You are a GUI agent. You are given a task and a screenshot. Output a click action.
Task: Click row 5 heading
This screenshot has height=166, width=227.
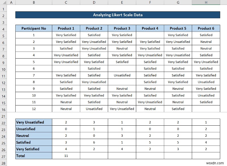pos(3,35)
